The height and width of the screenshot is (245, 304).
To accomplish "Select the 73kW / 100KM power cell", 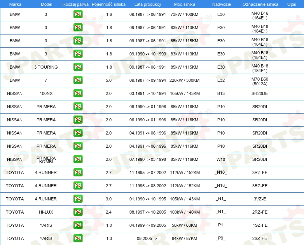I will 184,14.
